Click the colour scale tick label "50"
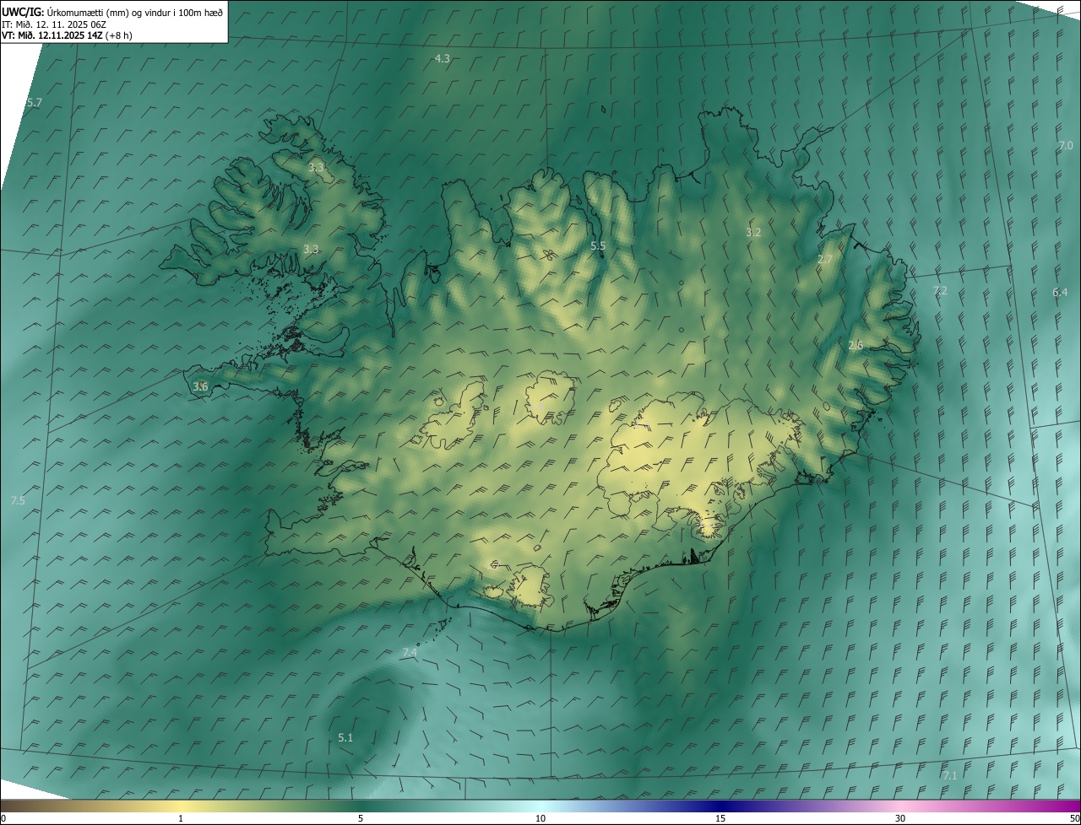This screenshot has height=825, width=1081. [x=1074, y=818]
